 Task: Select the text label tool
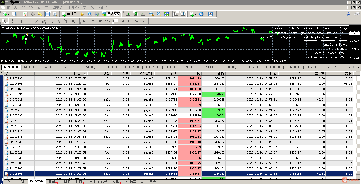click(x=59, y=21)
